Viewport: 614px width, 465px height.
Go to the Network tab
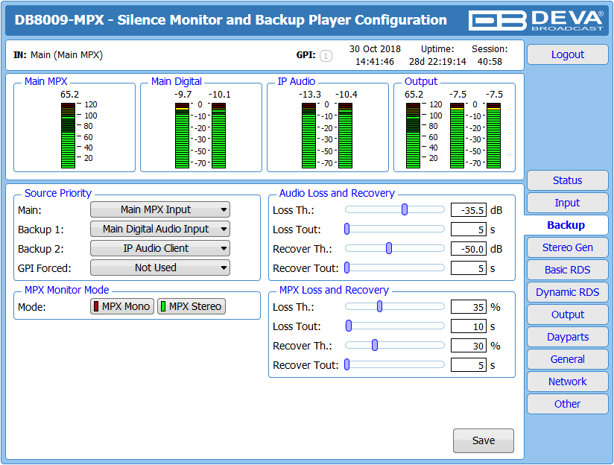coord(567,382)
